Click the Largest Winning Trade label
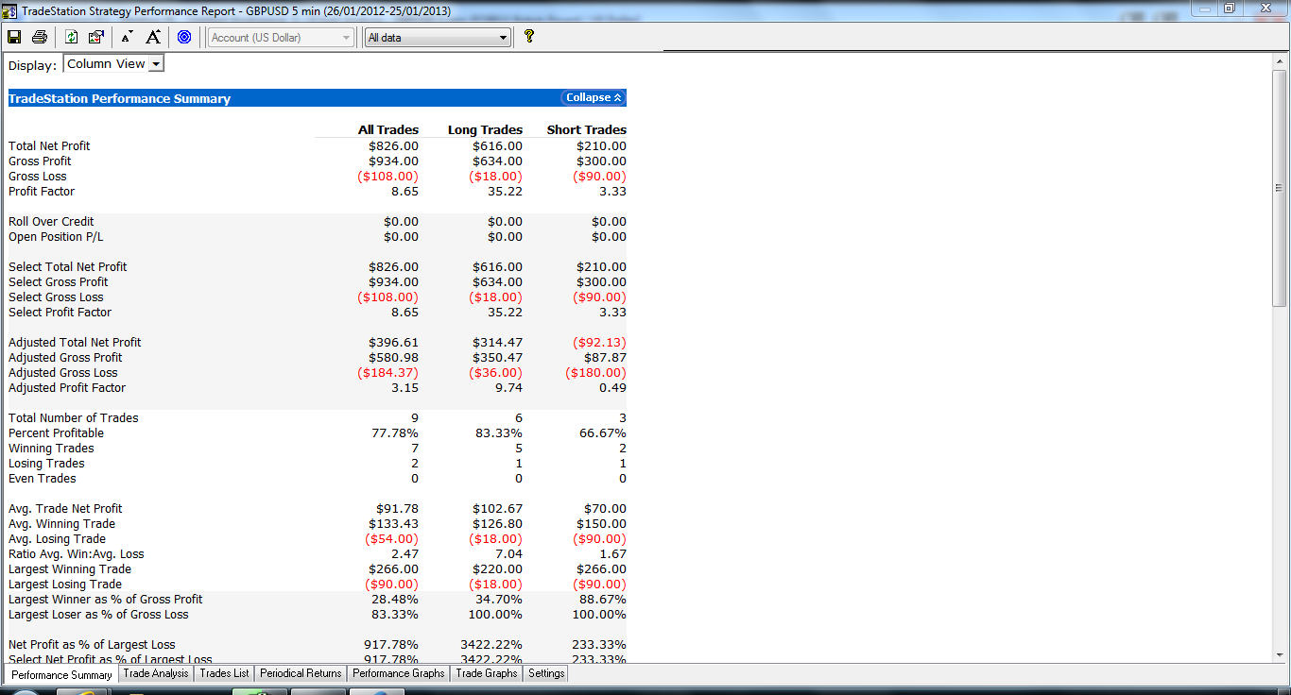Viewport: 1291px width, 695px height. tap(70, 569)
